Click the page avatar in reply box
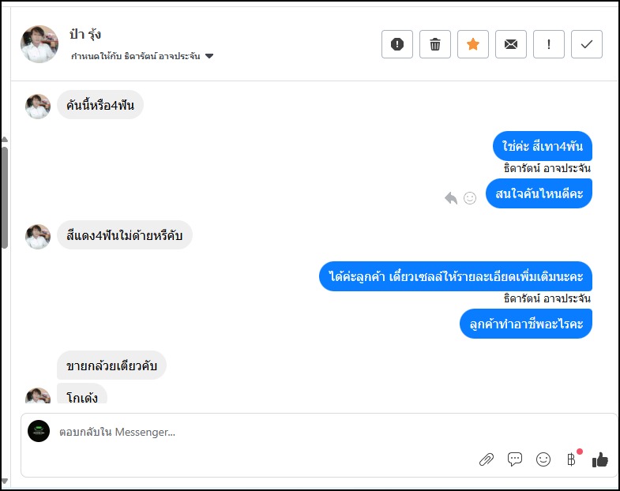 (39, 431)
